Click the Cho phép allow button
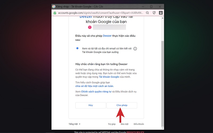The width and height of the screenshot is (213, 133). coord(122,105)
